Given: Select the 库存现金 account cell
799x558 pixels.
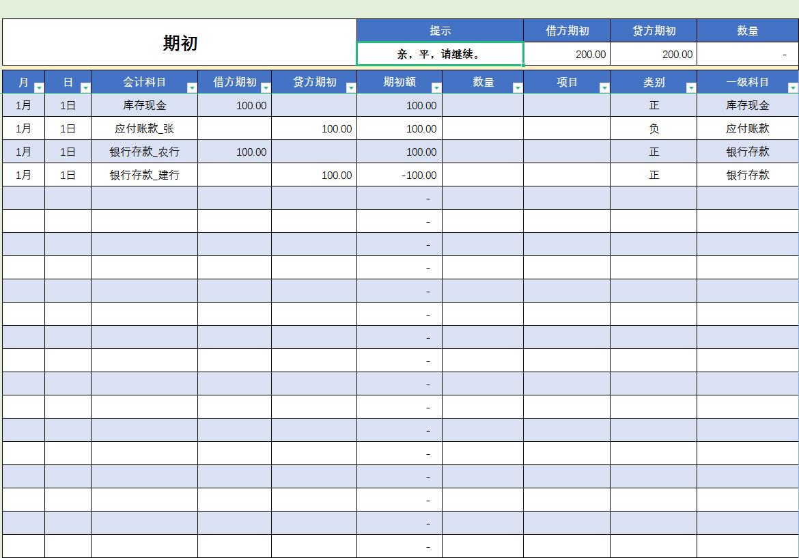Looking at the screenshot, I should click(x=144, y=105).
